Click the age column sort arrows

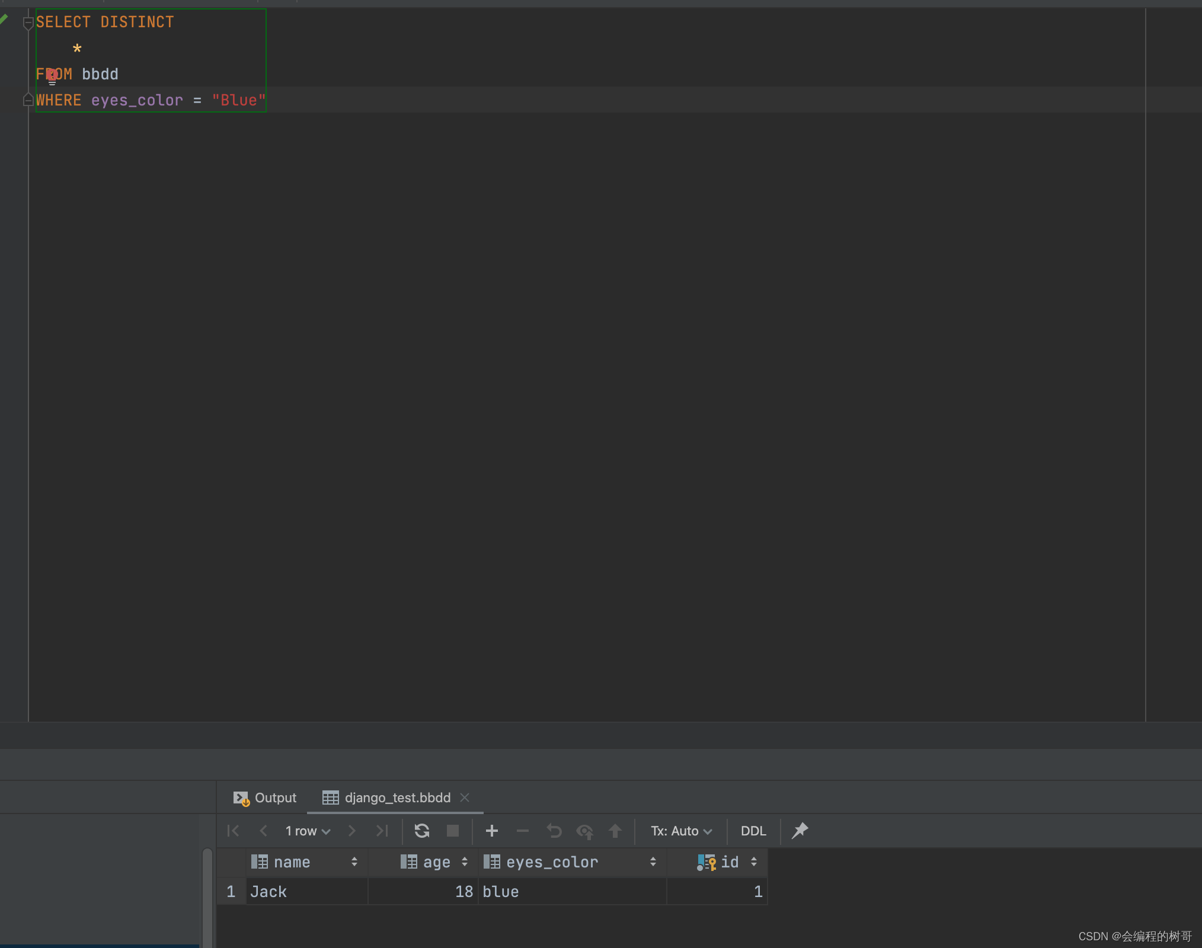[465, 862]
